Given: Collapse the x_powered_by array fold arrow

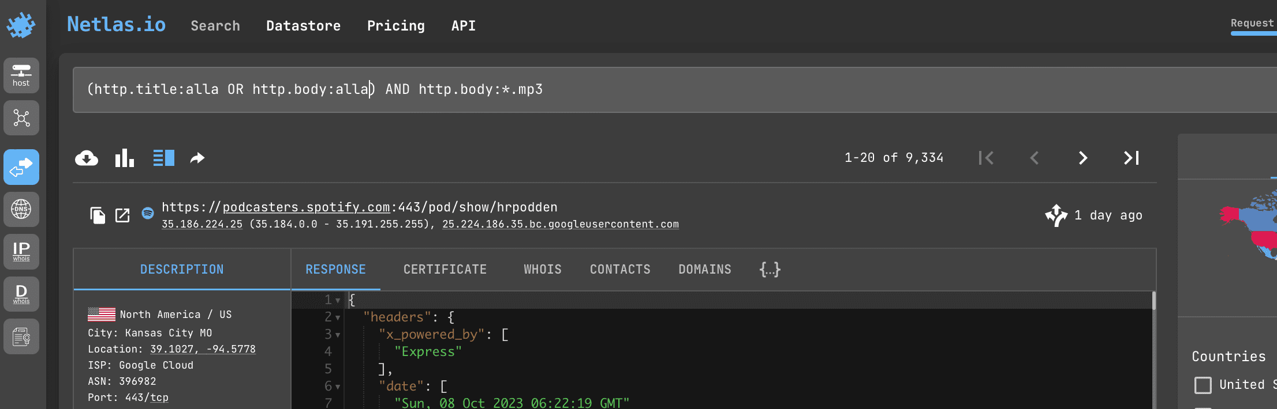Looking at the screenshot, I should pyautogui.click(x=338, y=335).
